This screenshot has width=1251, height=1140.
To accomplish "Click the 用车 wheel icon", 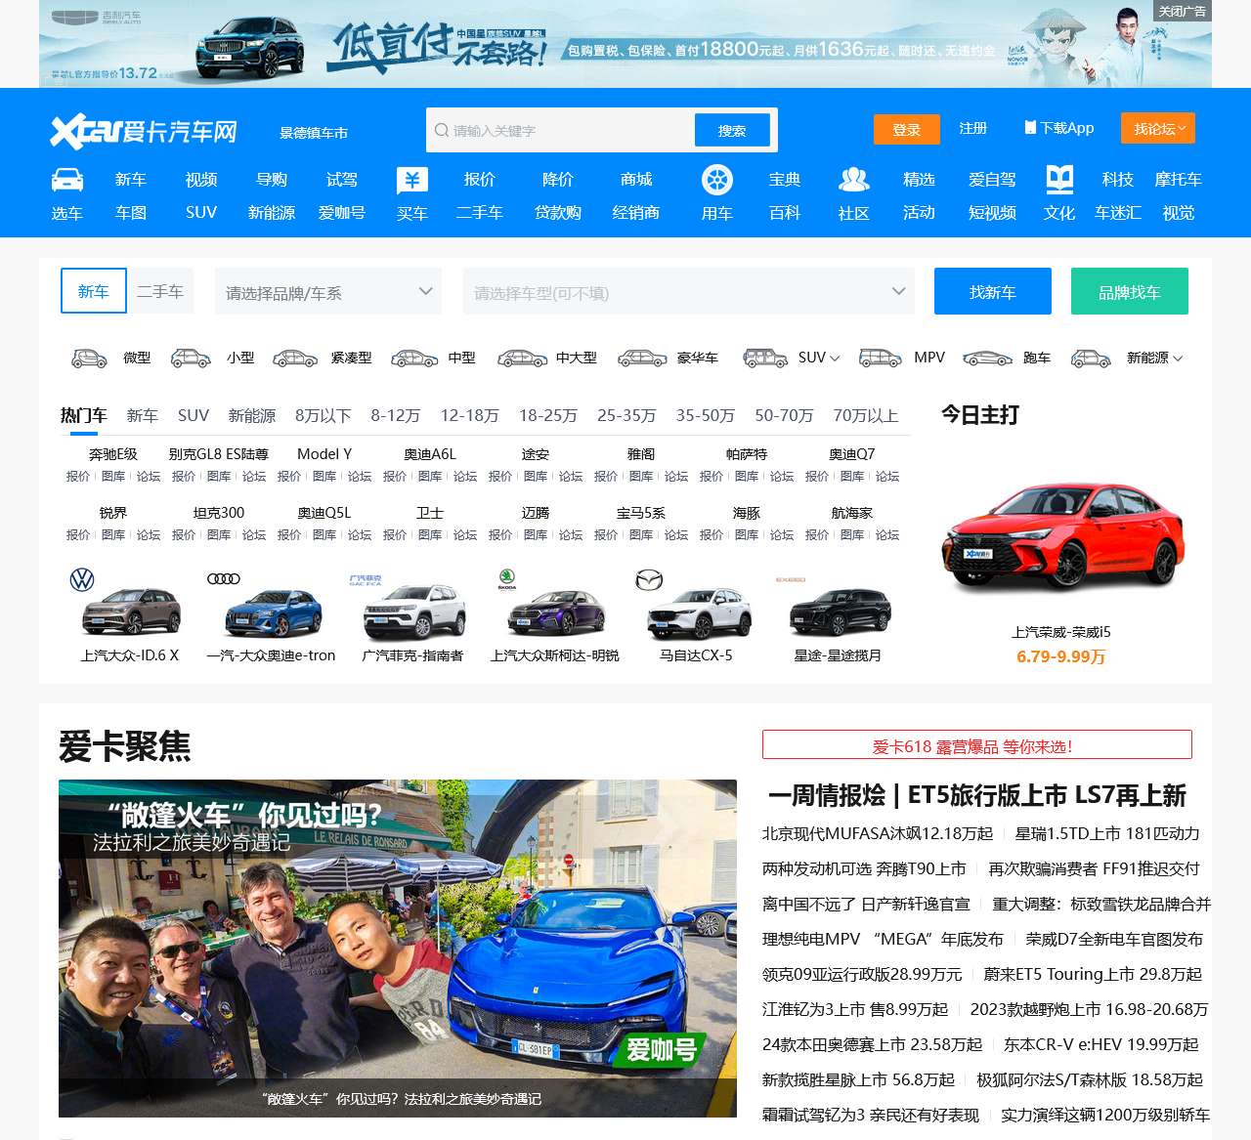I will click(x=717, y=180).
